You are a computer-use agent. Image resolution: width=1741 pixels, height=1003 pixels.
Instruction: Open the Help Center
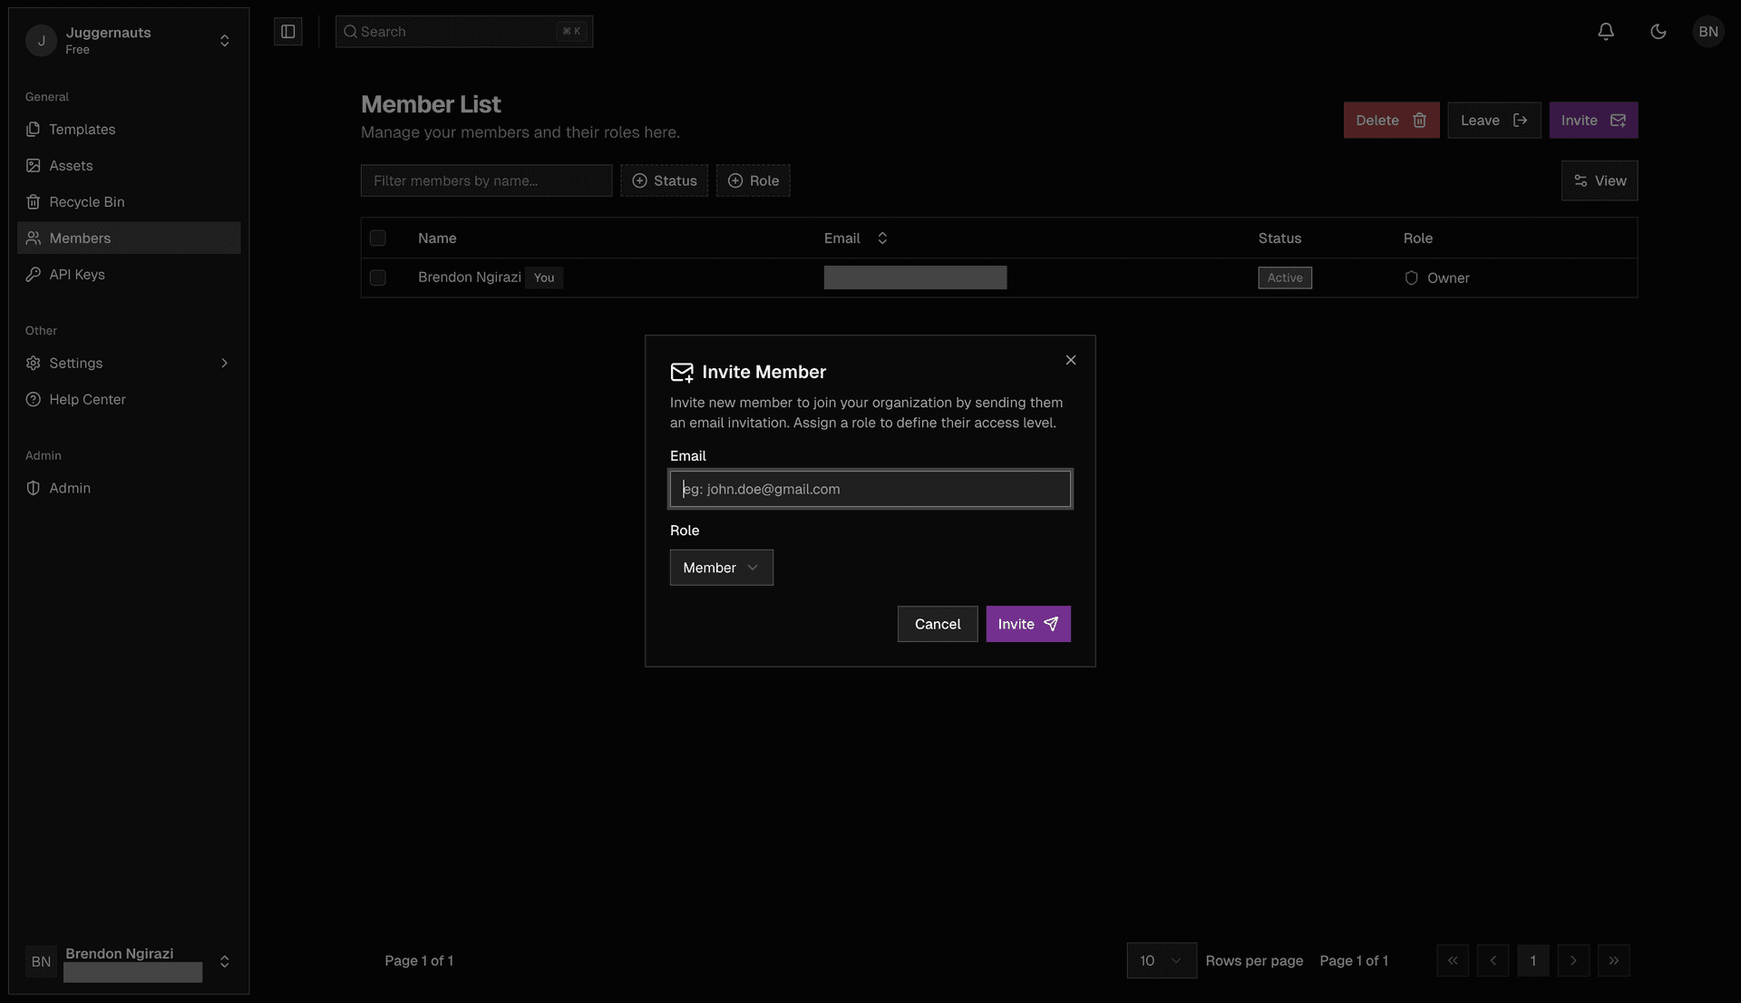click(34, 399)
